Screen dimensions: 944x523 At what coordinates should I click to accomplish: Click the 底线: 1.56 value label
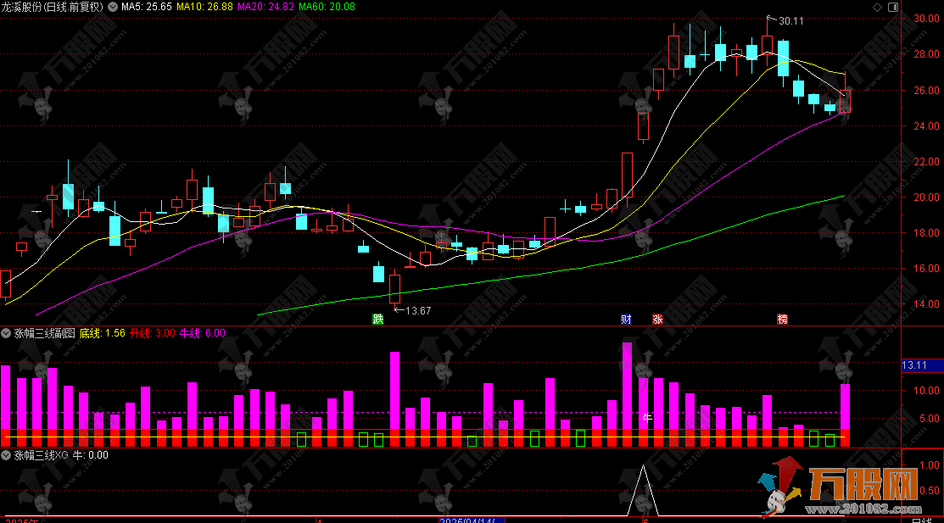pos(103,333)
